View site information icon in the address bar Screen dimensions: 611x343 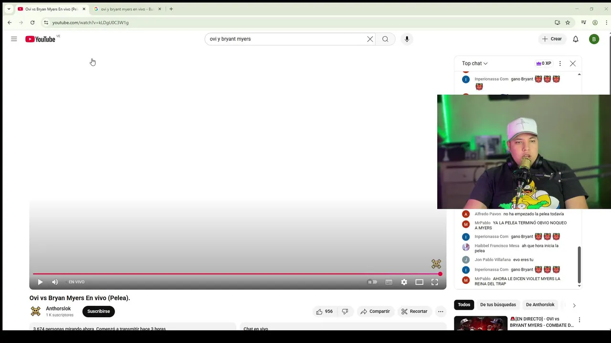click(x=46, y=22)
